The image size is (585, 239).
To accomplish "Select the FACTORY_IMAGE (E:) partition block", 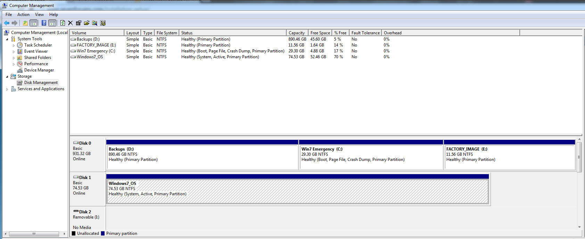I will (x=510, y=155).
